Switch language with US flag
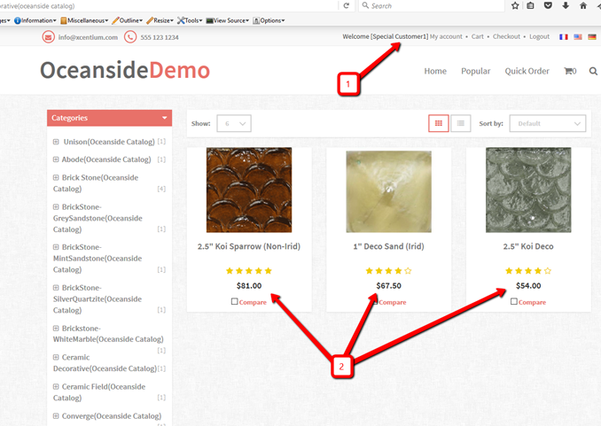This screenshot has width=601, height=426. 578,37
